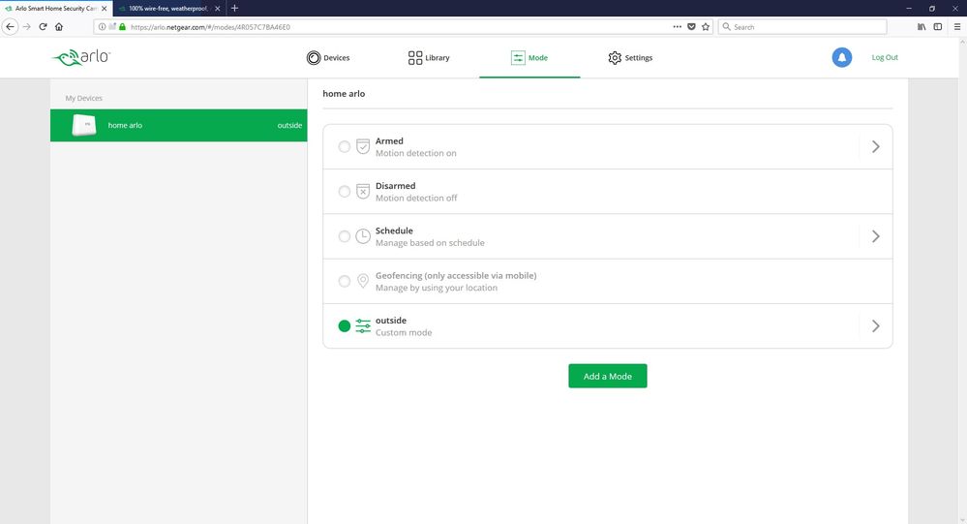Click the Pocket save icon
The width and height of the screenshot is (967, 524).
tap(691, 26)
